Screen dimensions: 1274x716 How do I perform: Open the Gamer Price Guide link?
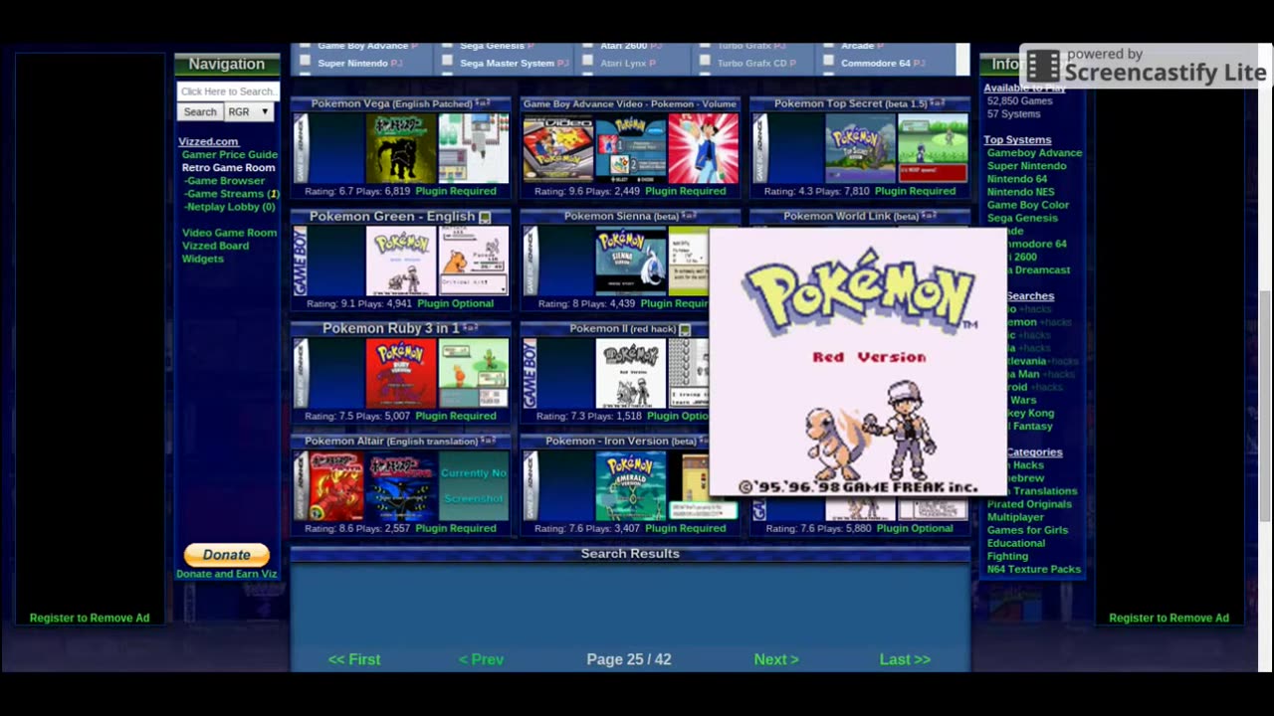pyautogui.click(x=230, y=154)
